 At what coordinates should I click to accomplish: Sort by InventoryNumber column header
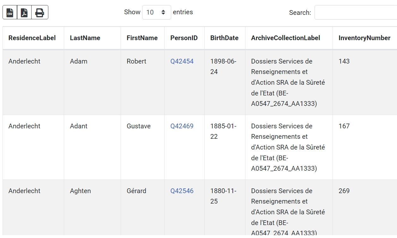364,38
